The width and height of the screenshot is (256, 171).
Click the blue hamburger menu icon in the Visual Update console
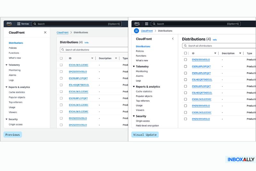(x=136, y=31)
